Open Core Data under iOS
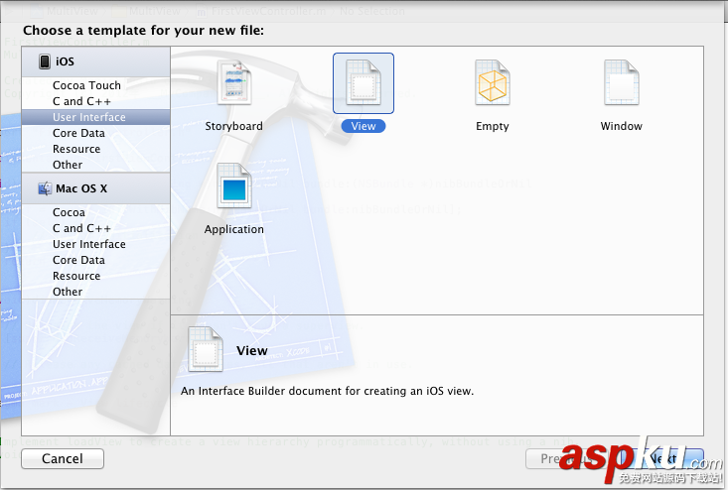 (78, 133)
